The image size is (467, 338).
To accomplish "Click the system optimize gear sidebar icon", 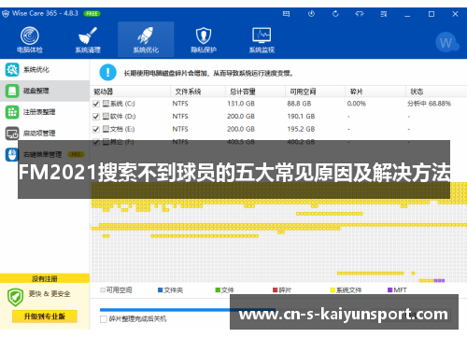I will [12, 70].
